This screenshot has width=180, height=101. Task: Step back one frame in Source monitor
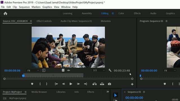pos(64,84)
